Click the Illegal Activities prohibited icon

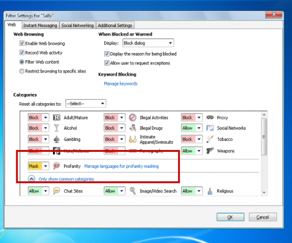coord(133,117)
